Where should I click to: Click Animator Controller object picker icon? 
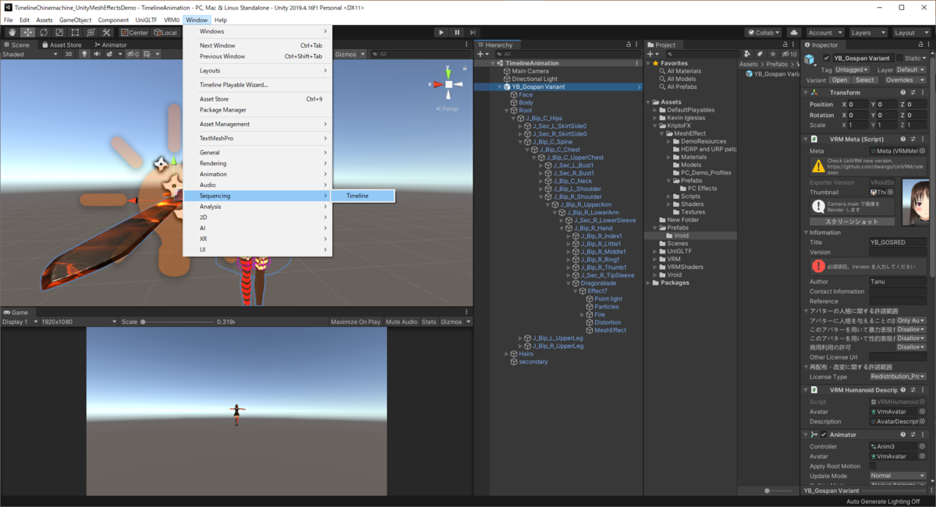pos(923,446)
